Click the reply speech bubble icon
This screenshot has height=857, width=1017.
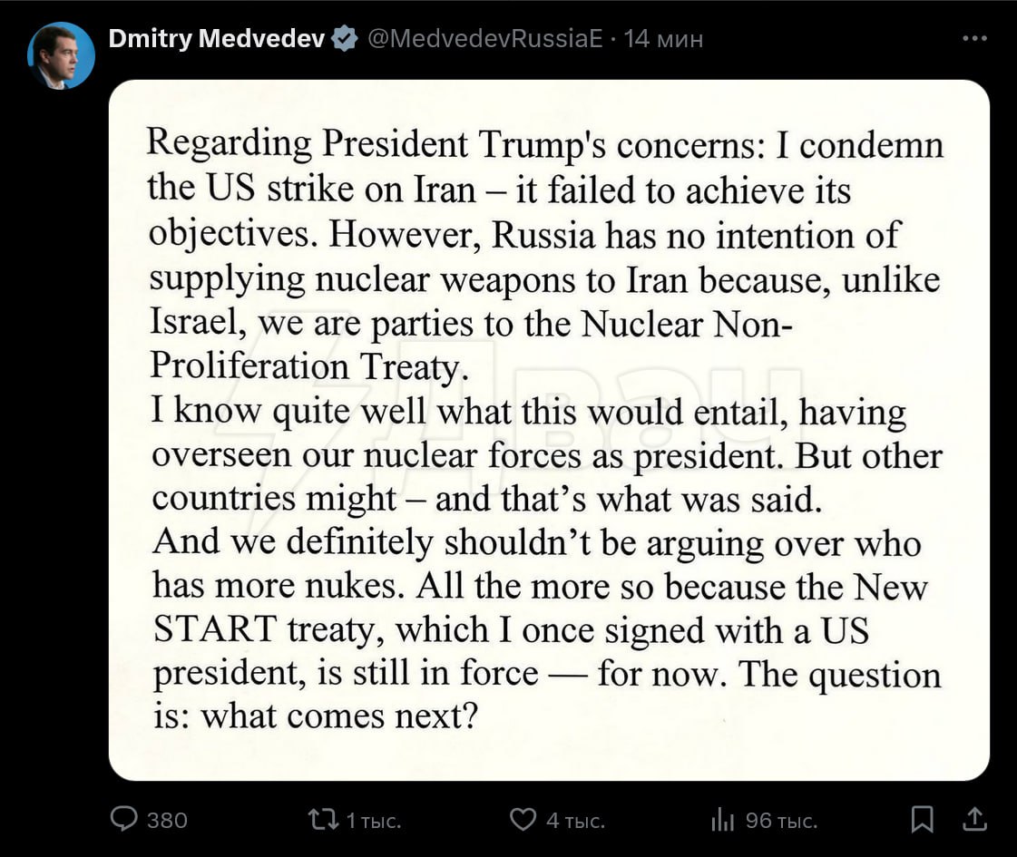point(123,819)
